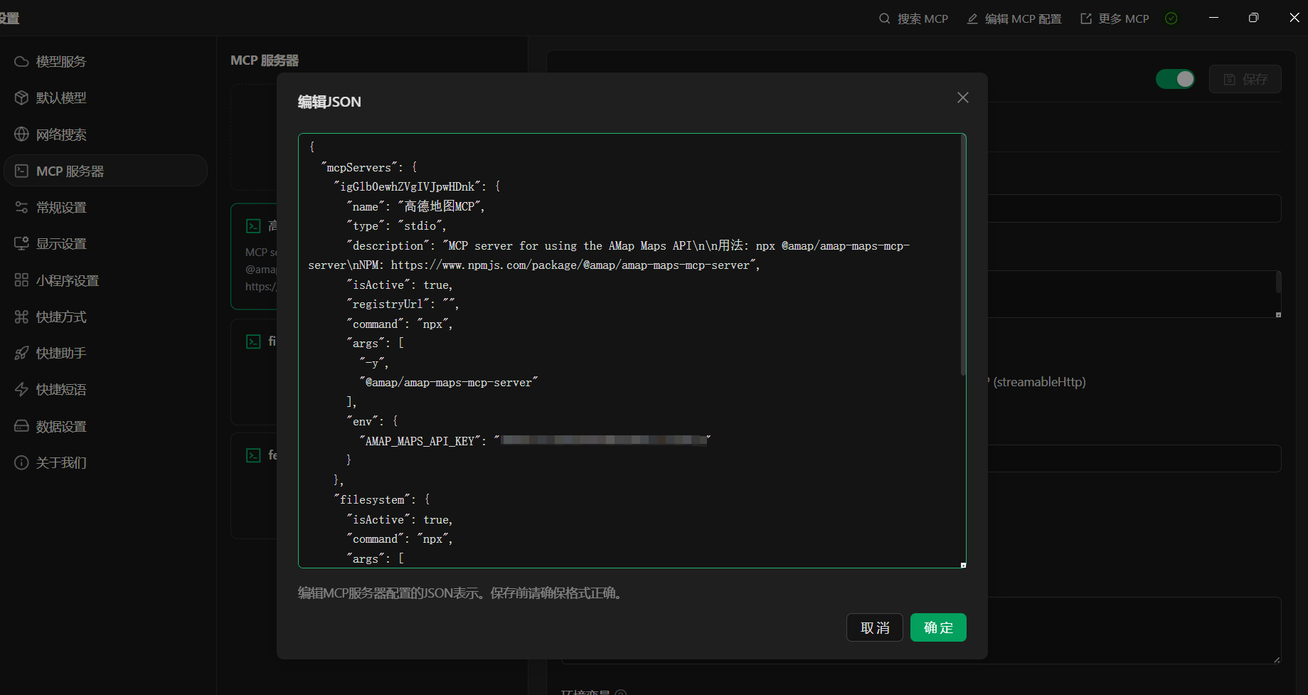Toggle the MCP server enable switch
The image size is (1308, 695).
coord(1174,79)
